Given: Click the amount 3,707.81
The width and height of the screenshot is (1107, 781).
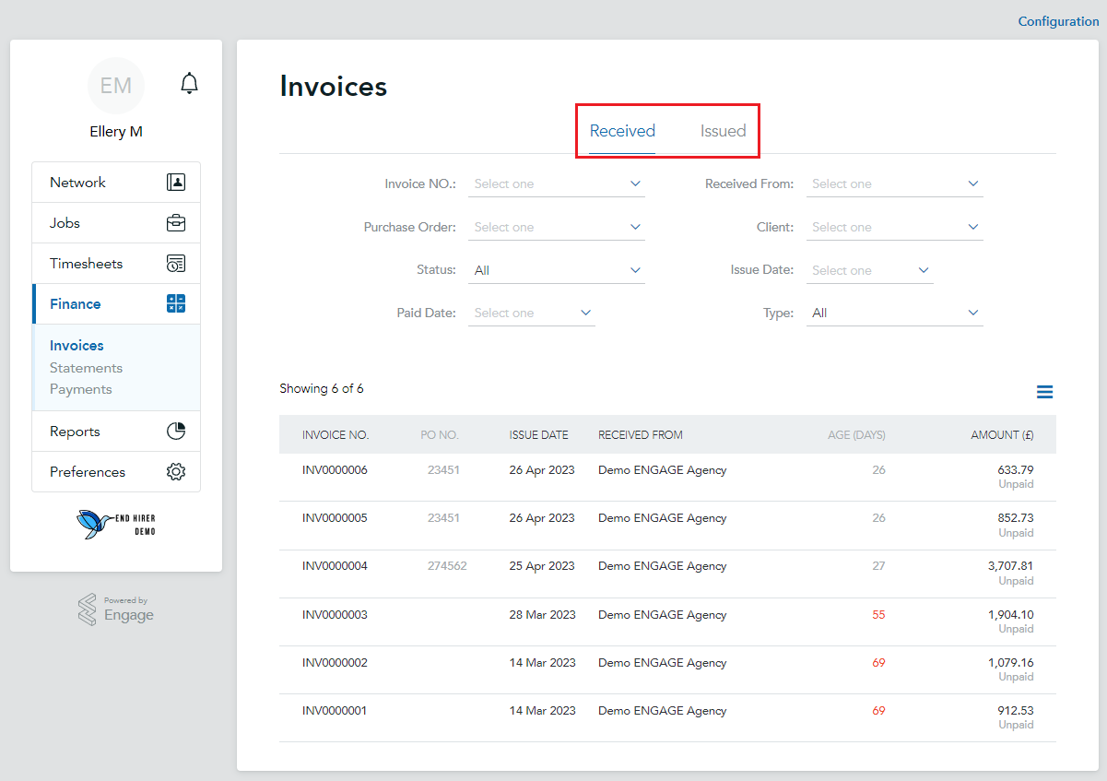Looking at the screenshot, I should [1010, 566].
